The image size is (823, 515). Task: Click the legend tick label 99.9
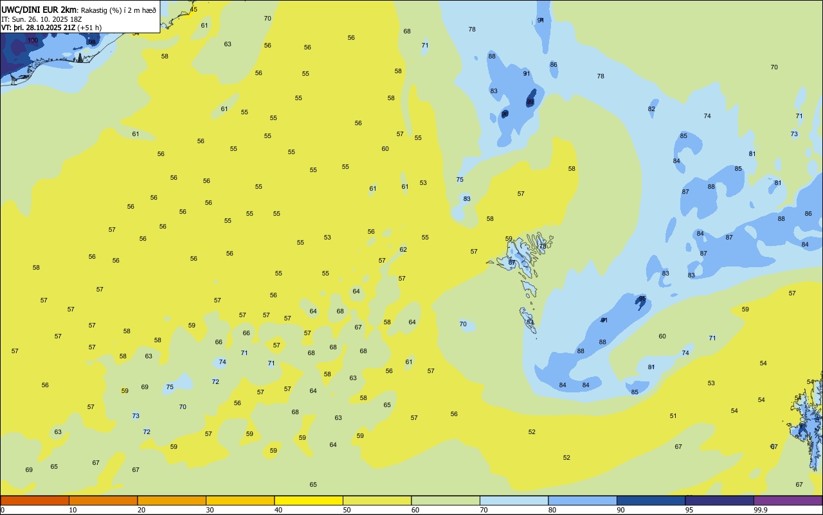(760, 510)
